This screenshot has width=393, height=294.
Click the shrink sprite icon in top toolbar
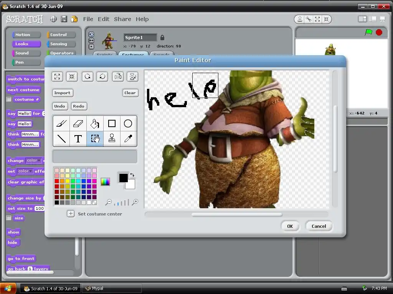326,19
